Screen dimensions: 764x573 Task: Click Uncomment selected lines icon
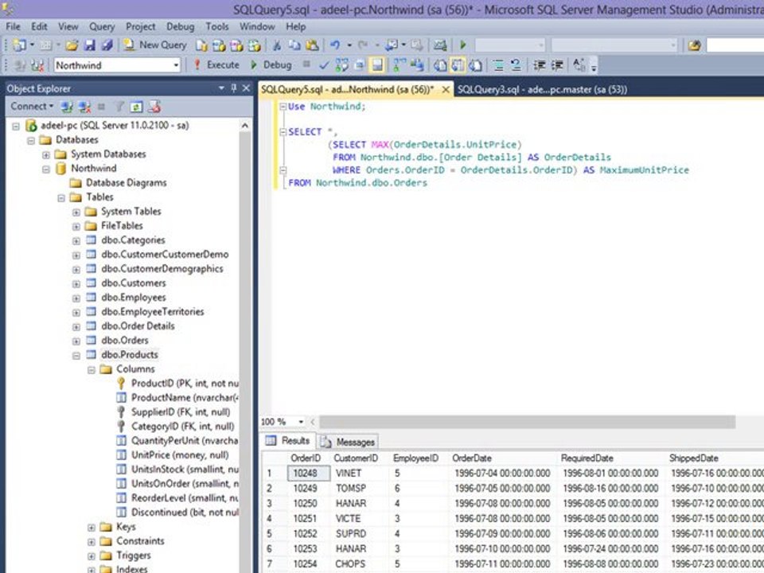[516, 64]
